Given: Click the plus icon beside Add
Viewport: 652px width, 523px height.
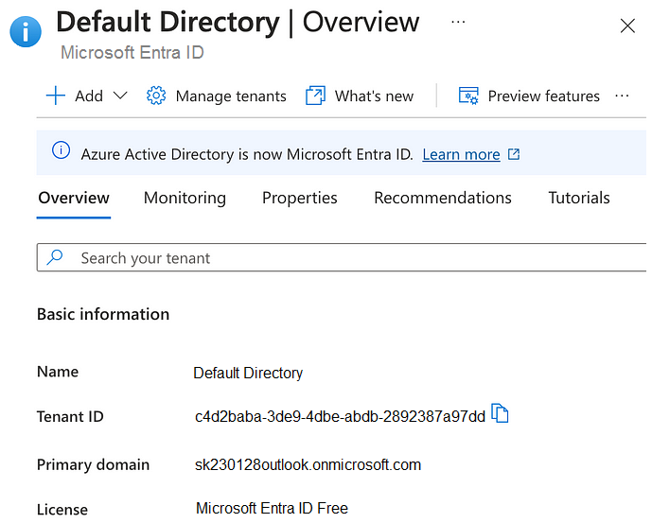Looking at the screenshot, I should (x=56, y=96).
